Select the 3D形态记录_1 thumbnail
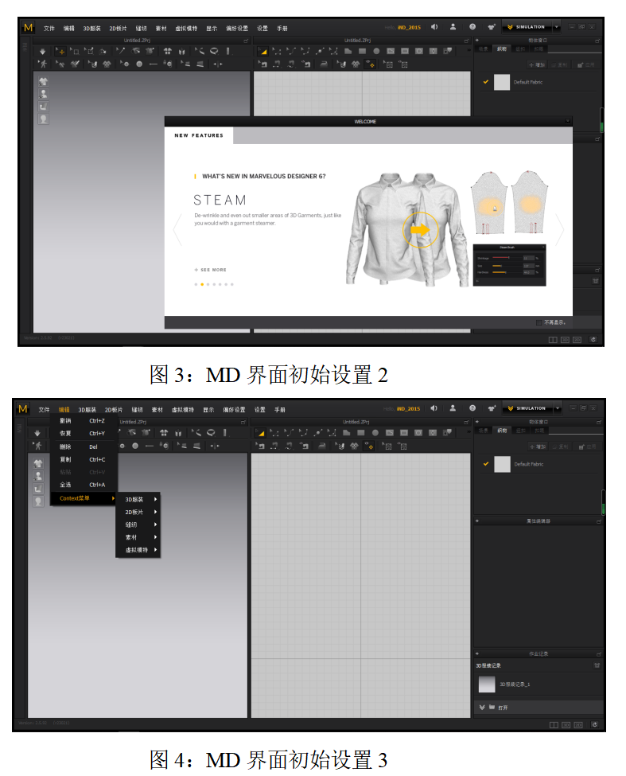 (487, 684)
